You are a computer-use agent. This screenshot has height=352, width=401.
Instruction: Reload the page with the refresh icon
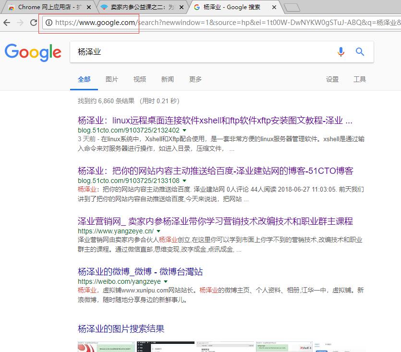click(34, 23)
